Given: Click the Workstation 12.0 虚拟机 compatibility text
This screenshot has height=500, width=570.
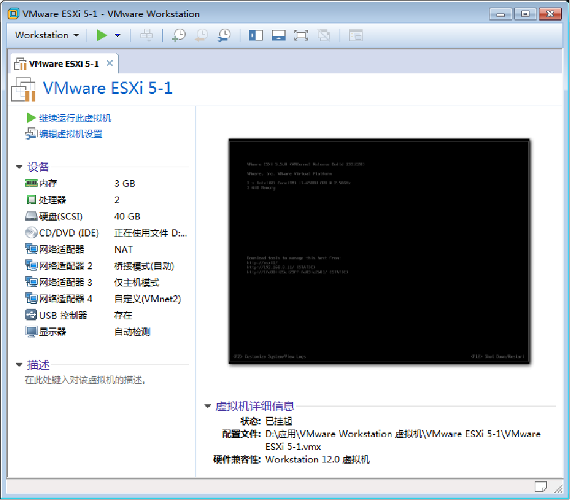Looking at the screenshot, I should click(317, 460).
